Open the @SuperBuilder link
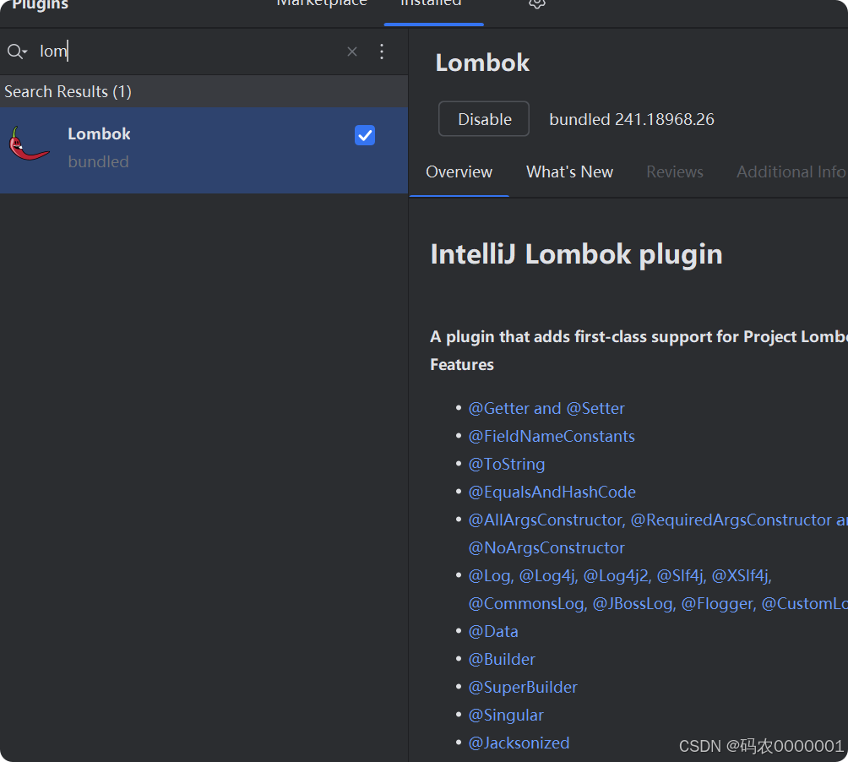Screen dimensions: 848x762 click(x=523, y=688)
